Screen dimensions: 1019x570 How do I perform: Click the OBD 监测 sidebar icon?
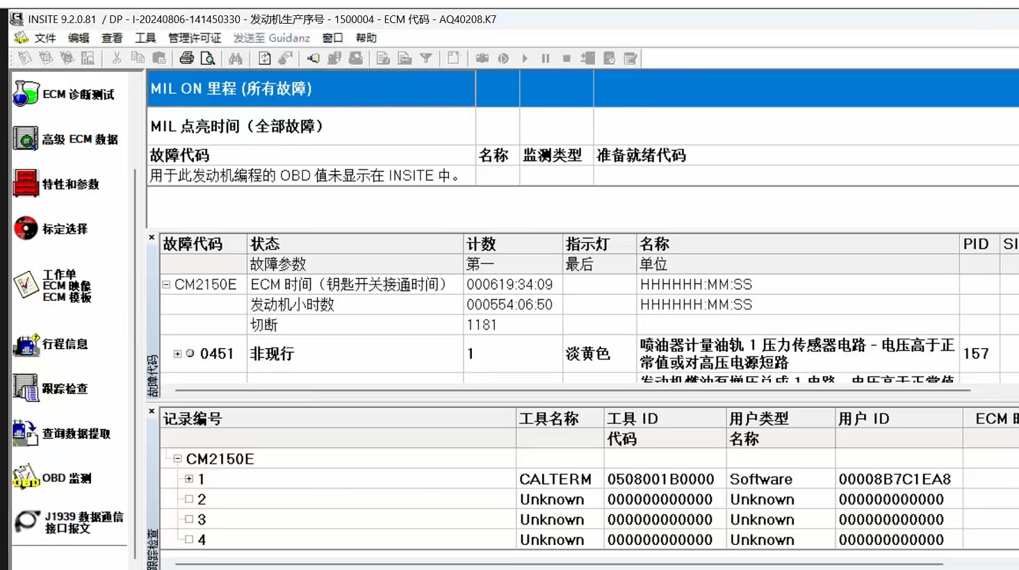point(26,478)
